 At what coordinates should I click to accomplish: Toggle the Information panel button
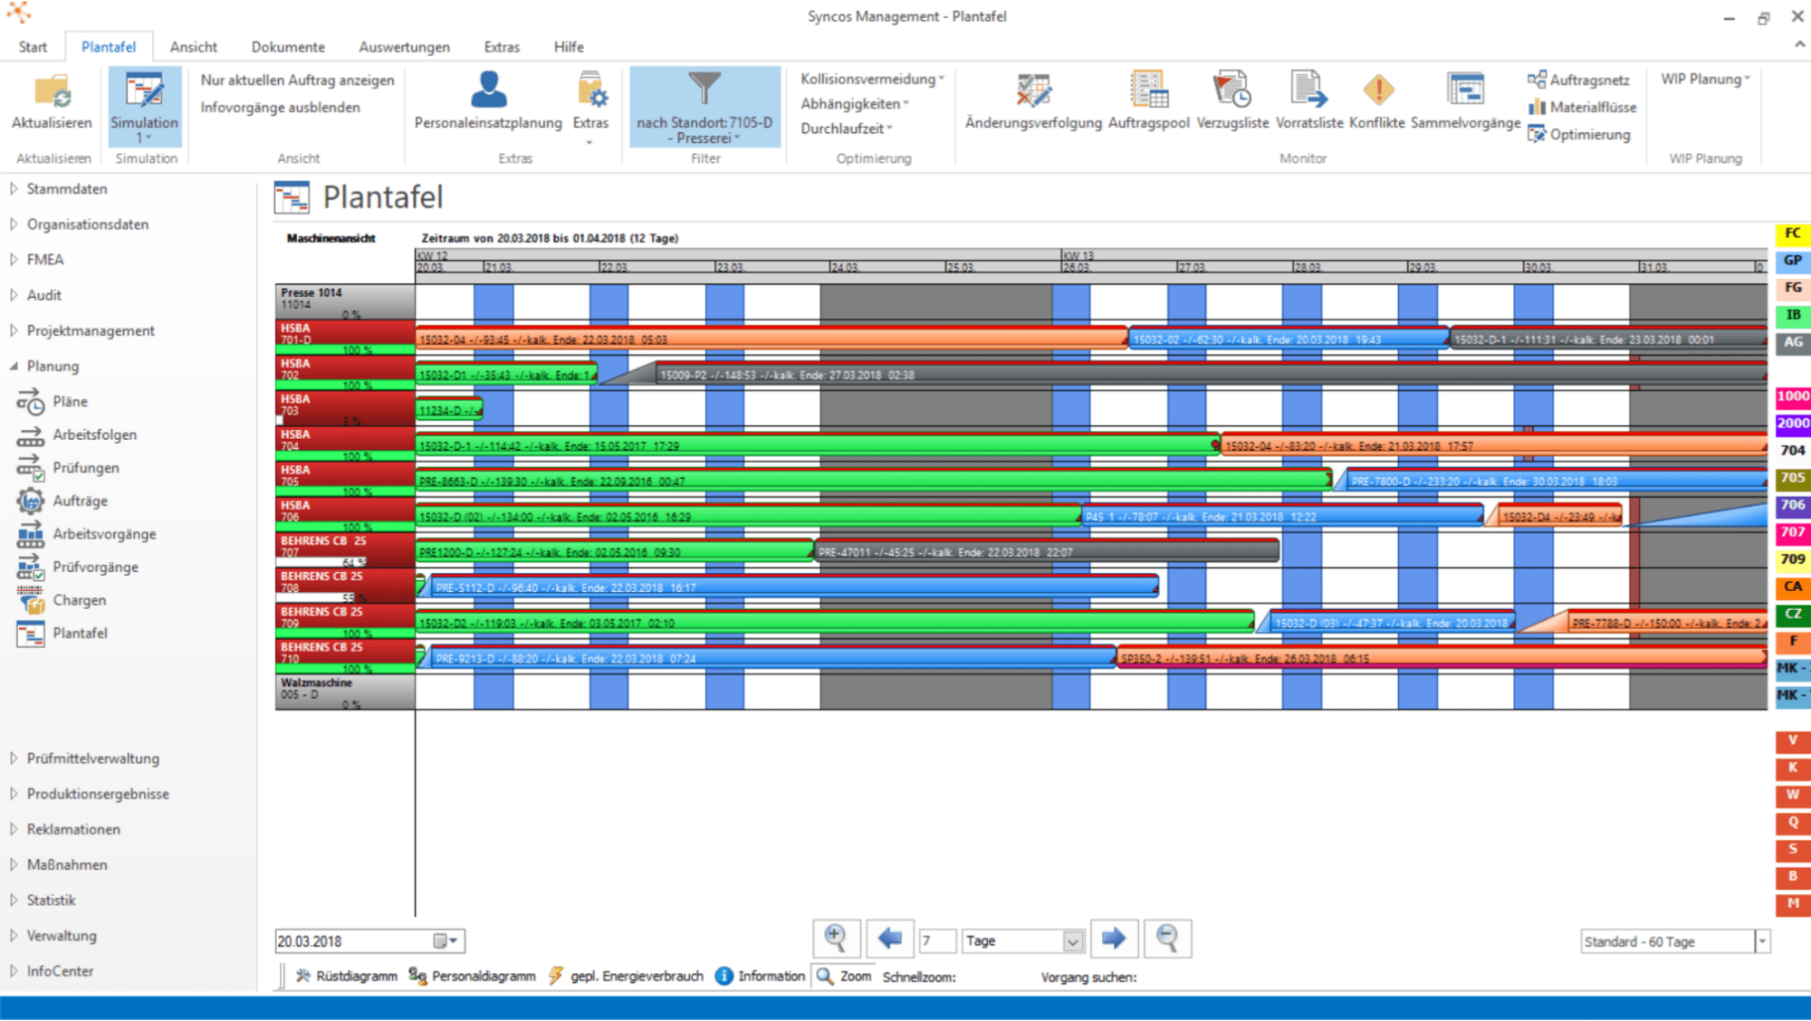click(760, 976)
